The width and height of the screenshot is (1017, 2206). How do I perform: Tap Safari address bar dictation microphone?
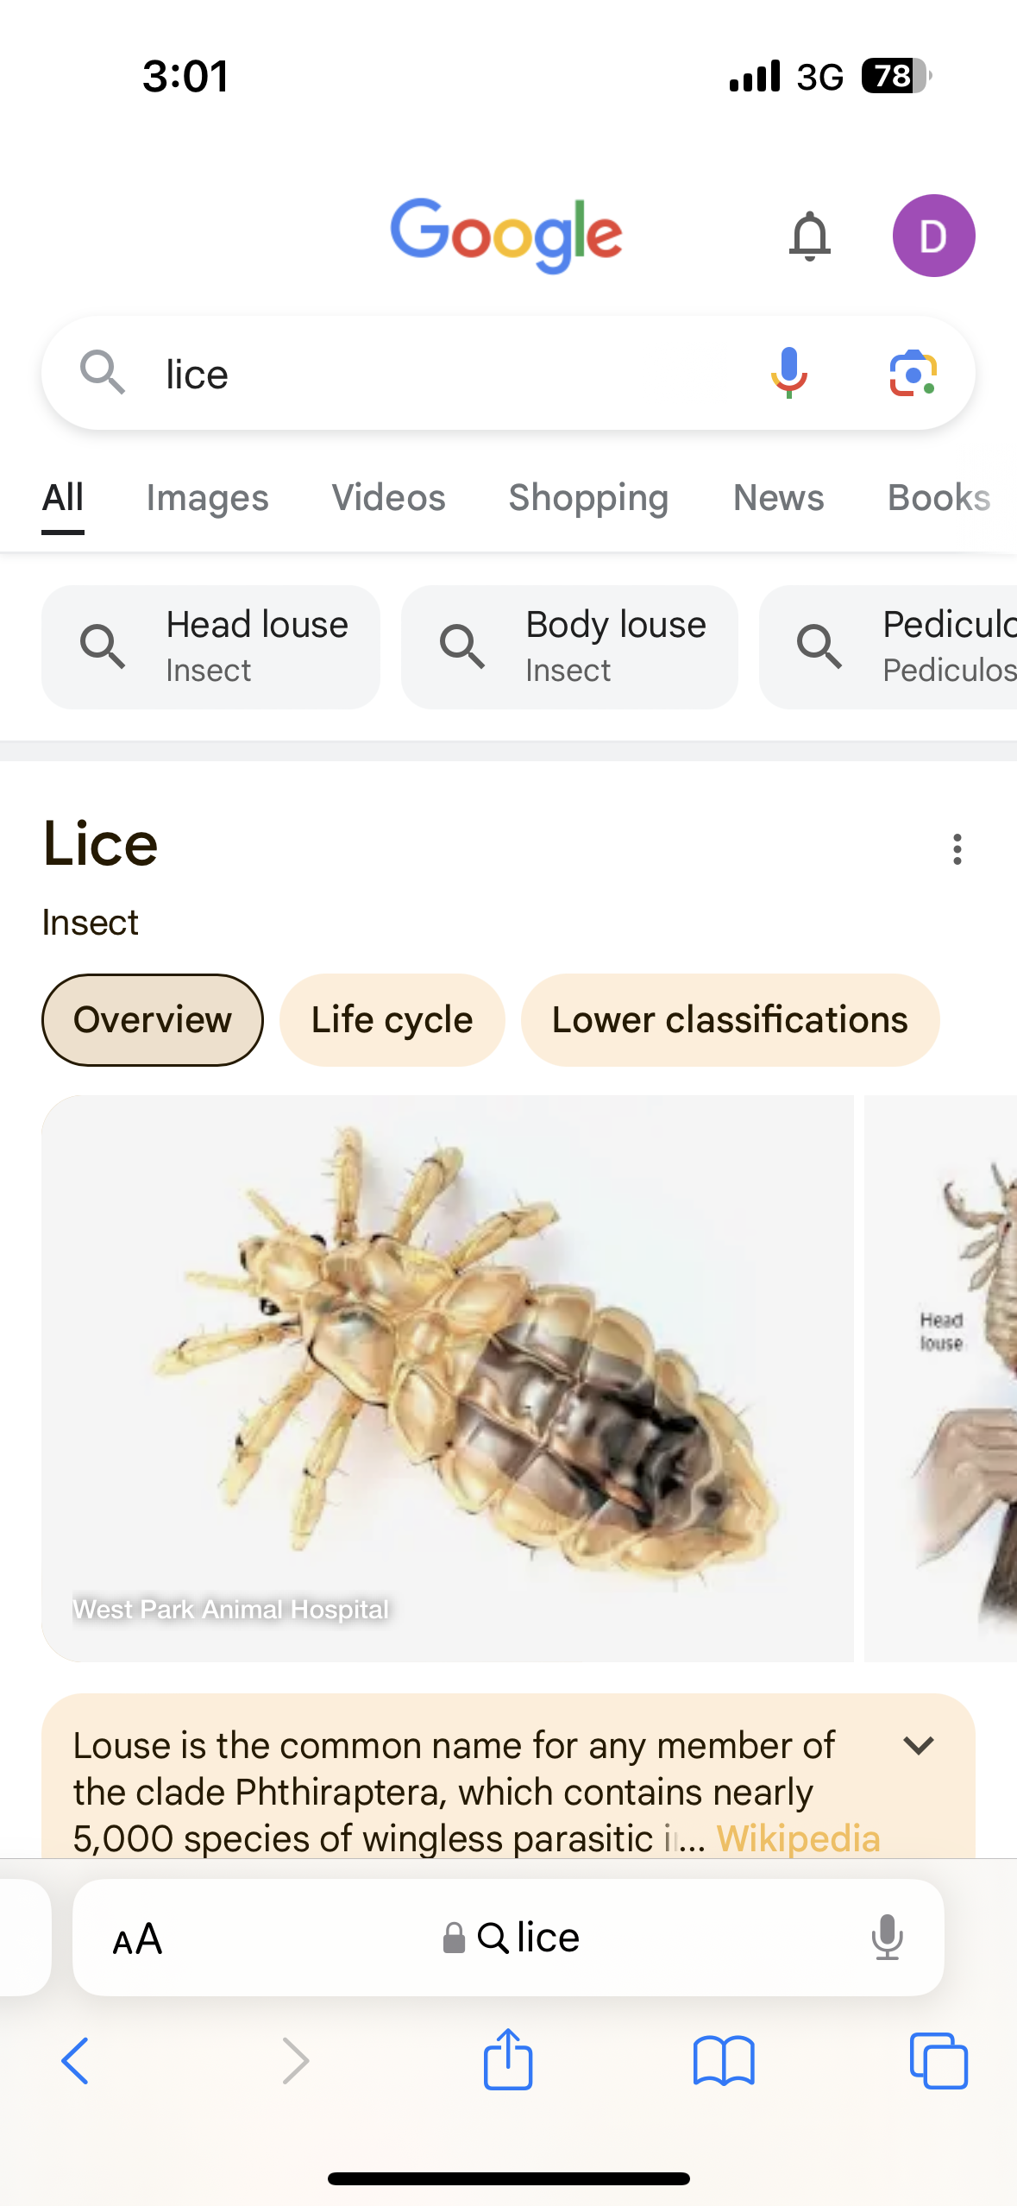[x=887, y=1938]
